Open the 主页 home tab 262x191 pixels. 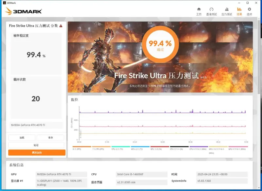(199, 11)
